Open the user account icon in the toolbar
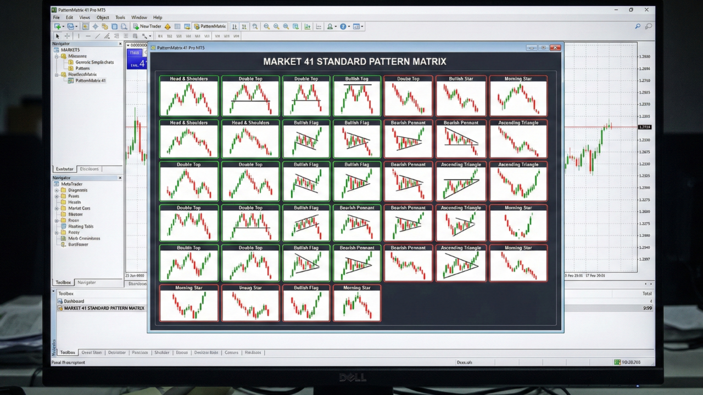The height and width of the screenshot is (395, 703). pos(330,26)
